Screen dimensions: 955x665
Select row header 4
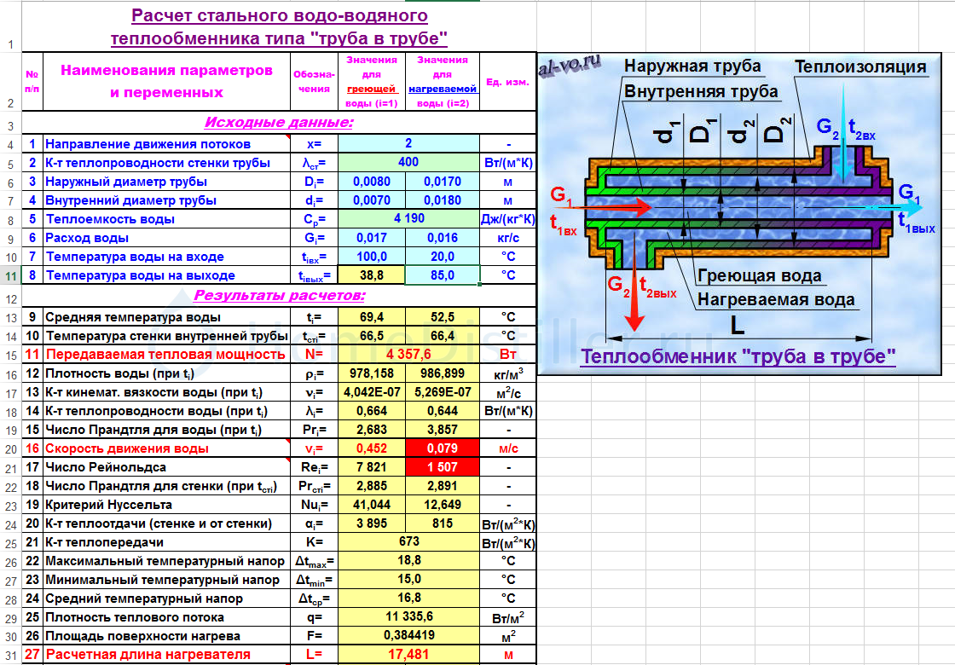[x=10, y=144]
